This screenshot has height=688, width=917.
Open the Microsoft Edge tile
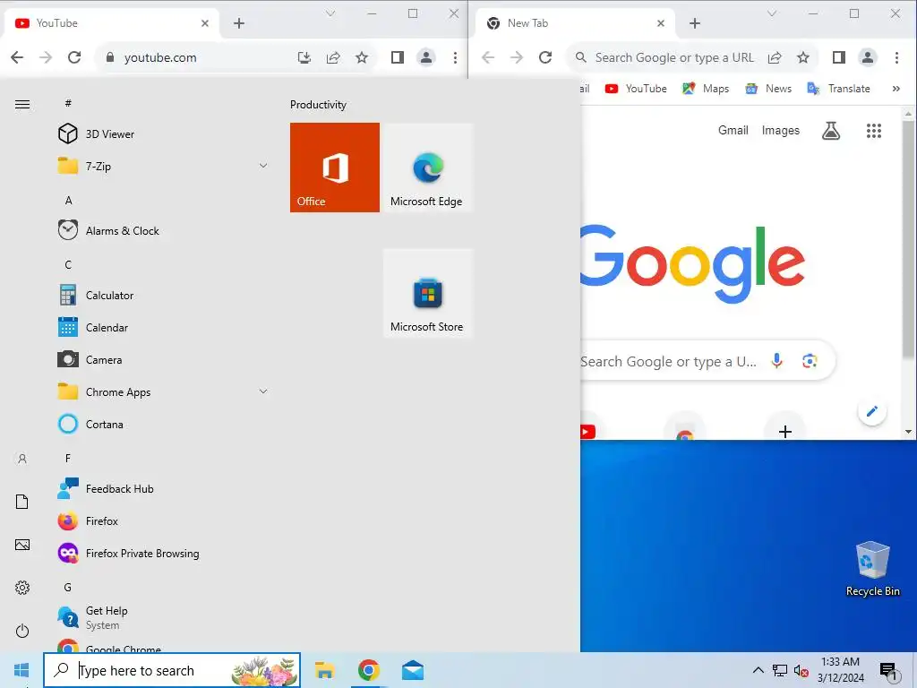click(427, 168)
